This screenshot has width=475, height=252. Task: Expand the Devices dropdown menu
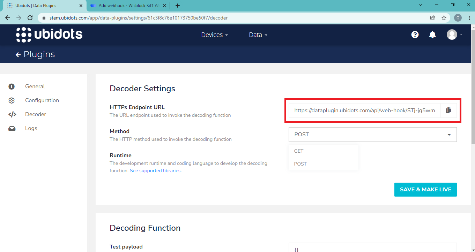click(214, 35)
